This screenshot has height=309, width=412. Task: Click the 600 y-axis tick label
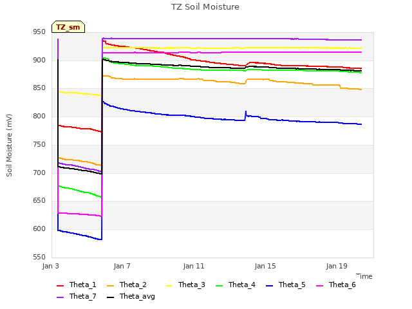[39, 229]
